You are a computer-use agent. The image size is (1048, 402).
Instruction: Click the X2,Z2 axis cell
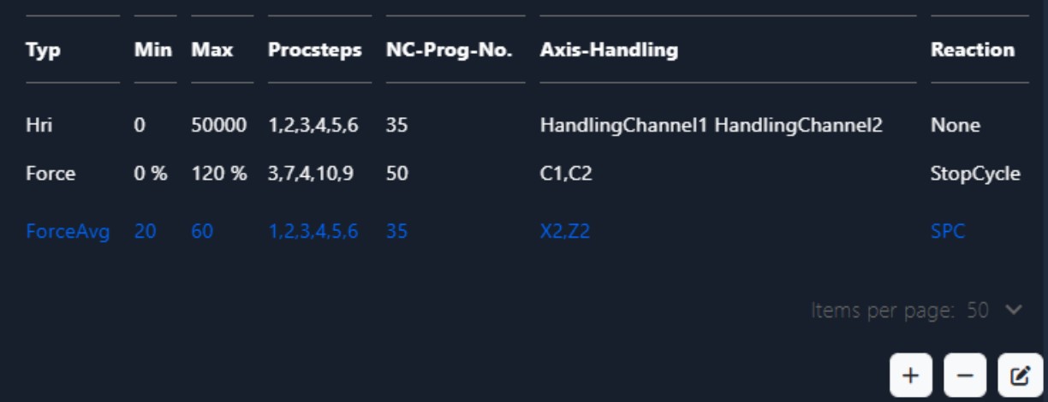[x=564, y=231]
